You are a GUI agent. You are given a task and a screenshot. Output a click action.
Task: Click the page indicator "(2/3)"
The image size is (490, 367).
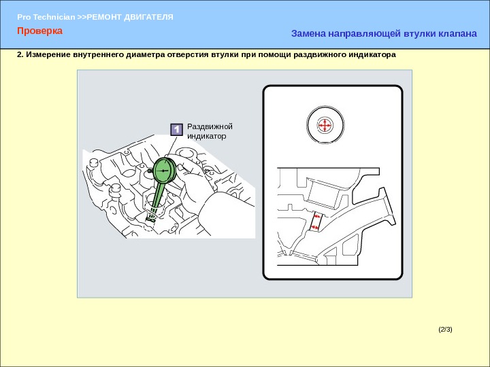[445, 329]
